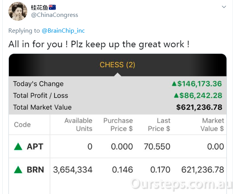233x194 pixels.
Task: Click the Total Profit / Loss arrow
Action: point(176,95)
